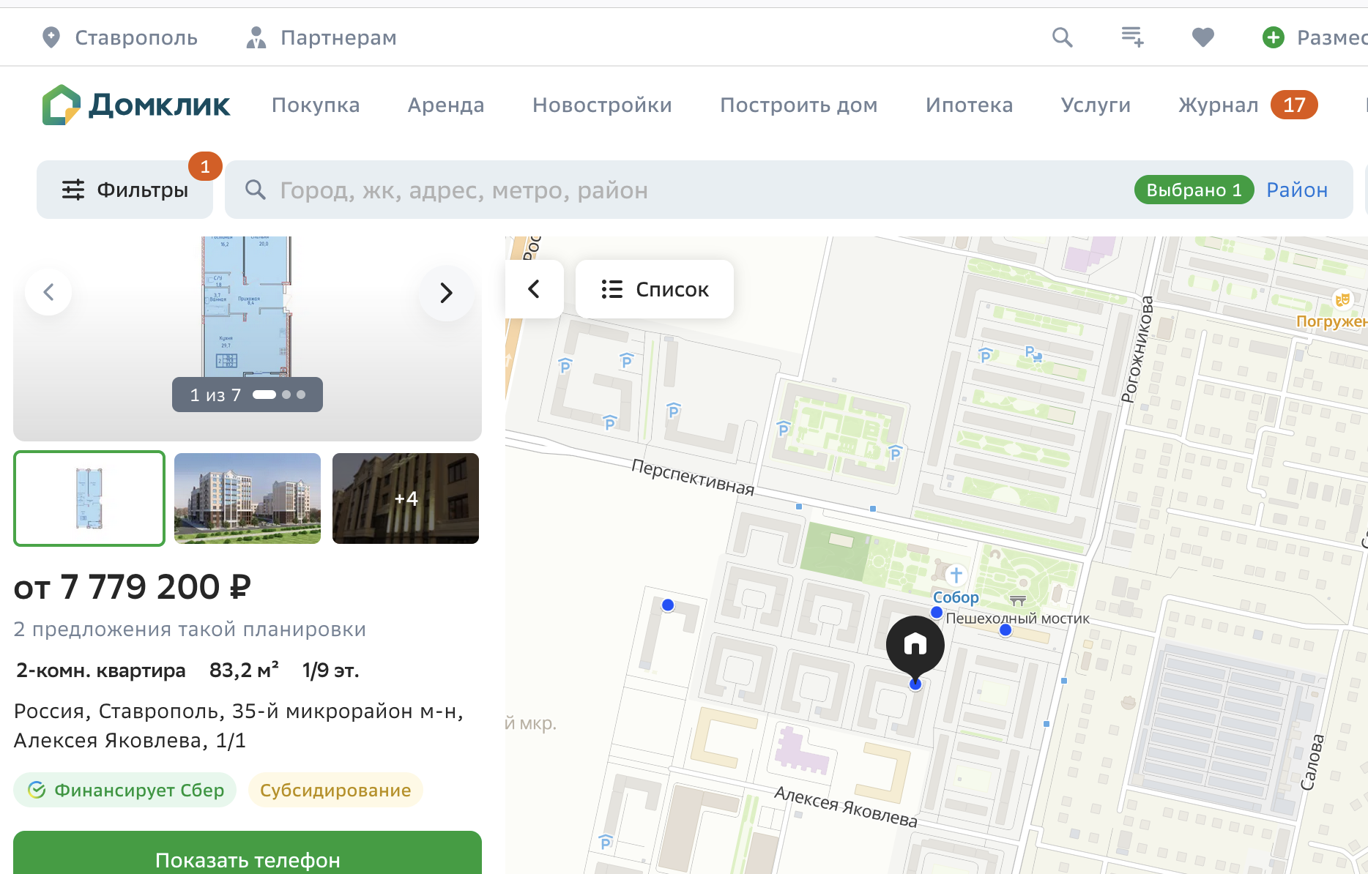Click the green plus Разместить icon
Image resolution: width=1368 pixels, height=874 pixels.
pyautogui.click(x=1274, y=37)
